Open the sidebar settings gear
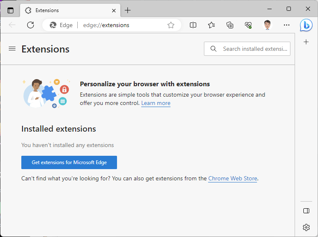318x237 pixels. click(x=306, y=227)
